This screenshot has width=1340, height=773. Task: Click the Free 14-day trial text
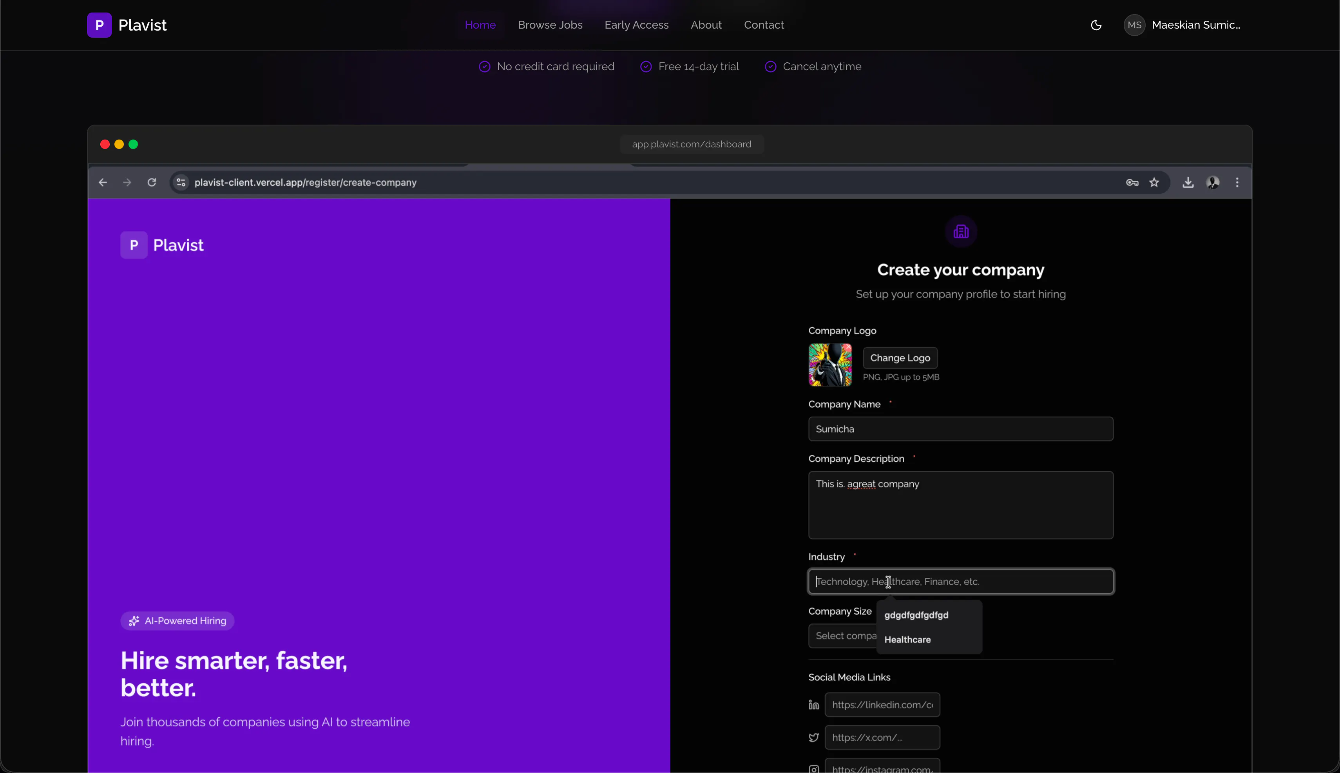(698, 66)
